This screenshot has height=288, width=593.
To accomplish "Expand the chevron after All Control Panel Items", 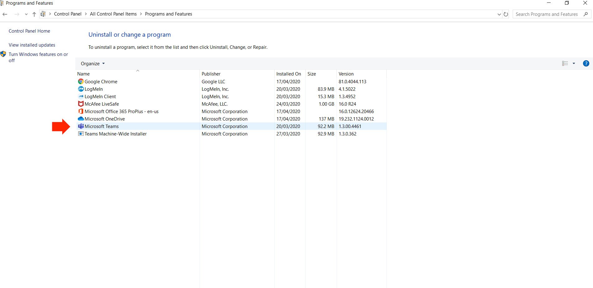I will tap(141, 14).
